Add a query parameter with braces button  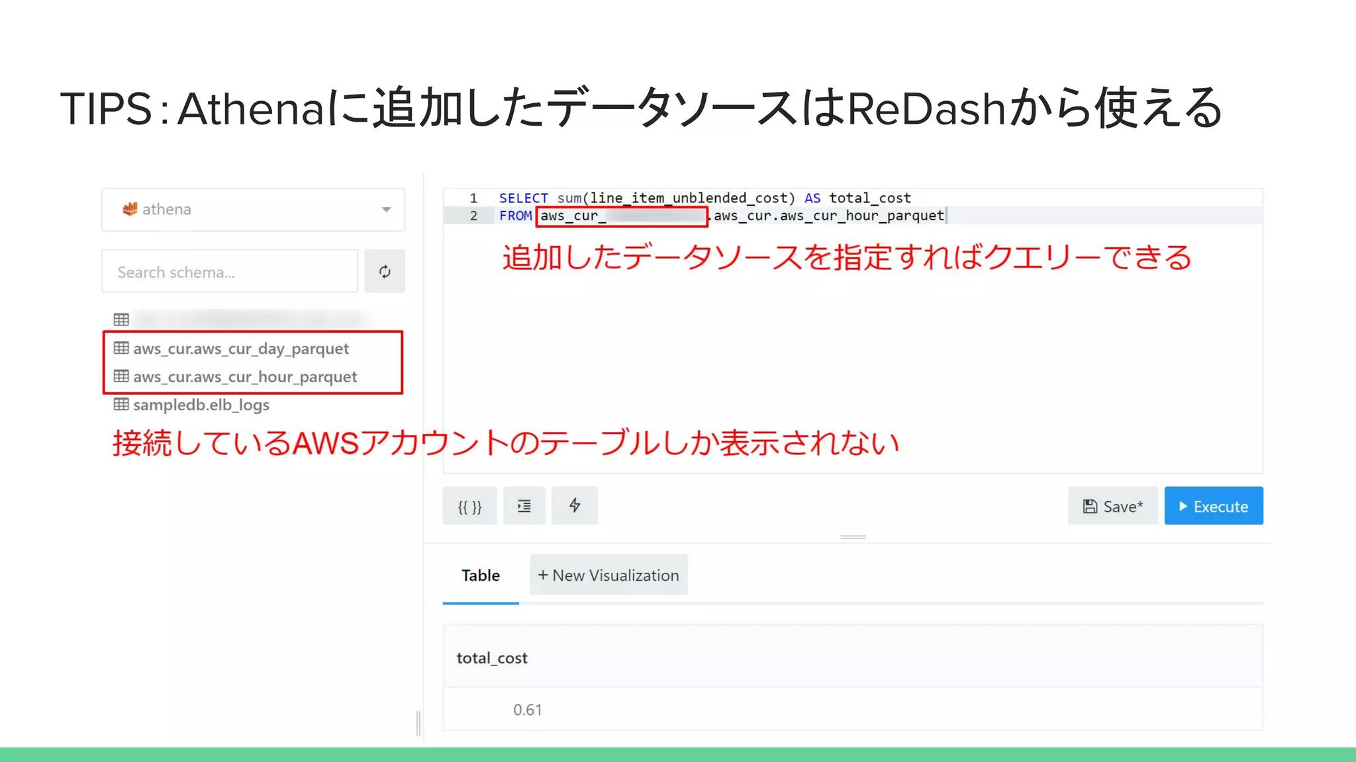[470, 506]
